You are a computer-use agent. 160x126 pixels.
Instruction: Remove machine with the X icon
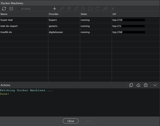tap(113, 9)
